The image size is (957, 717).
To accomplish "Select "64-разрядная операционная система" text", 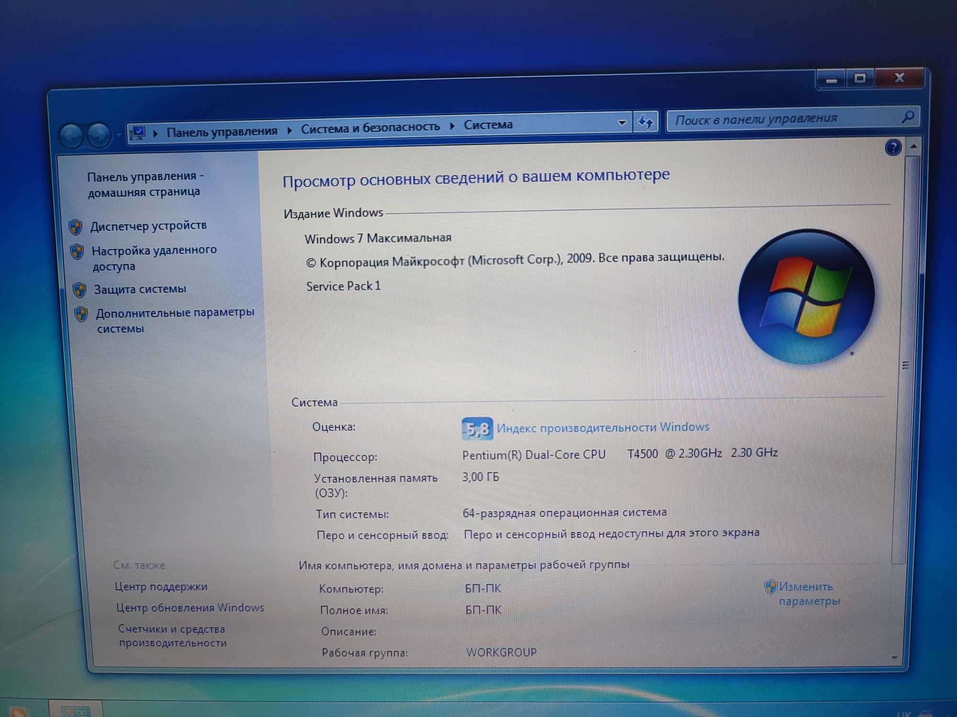I will coord(565,513).
